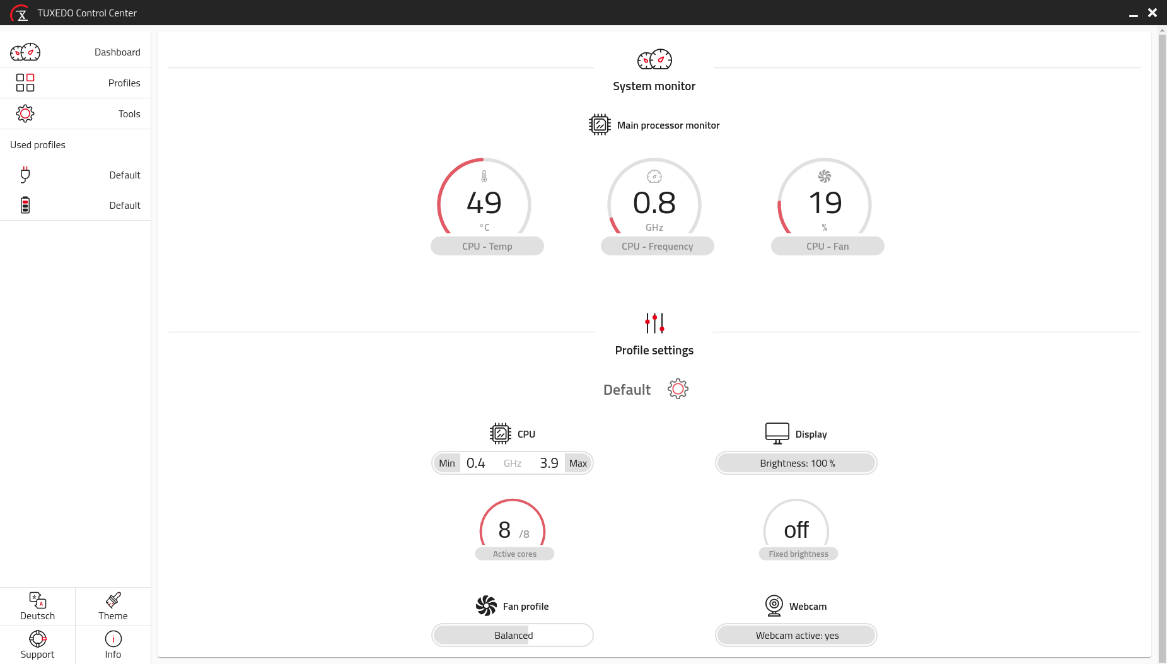The height and width of the screenshot is (664, 1167).
Task: Click the 0.8 GHz frequency reading
Action: click(654, 203)
